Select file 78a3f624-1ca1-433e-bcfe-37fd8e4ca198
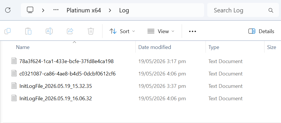Viewport: 281px width, 123px height. tap(66, 61)
